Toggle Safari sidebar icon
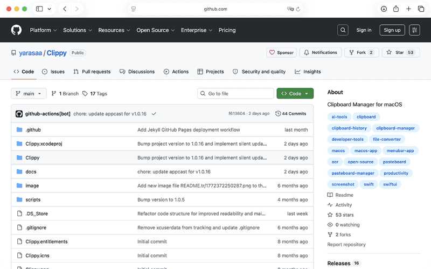Image resolution: width=431 pixels, height=269 pixels. point(39,9)
